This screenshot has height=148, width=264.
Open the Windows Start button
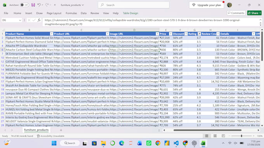click(x=54, y=143)
